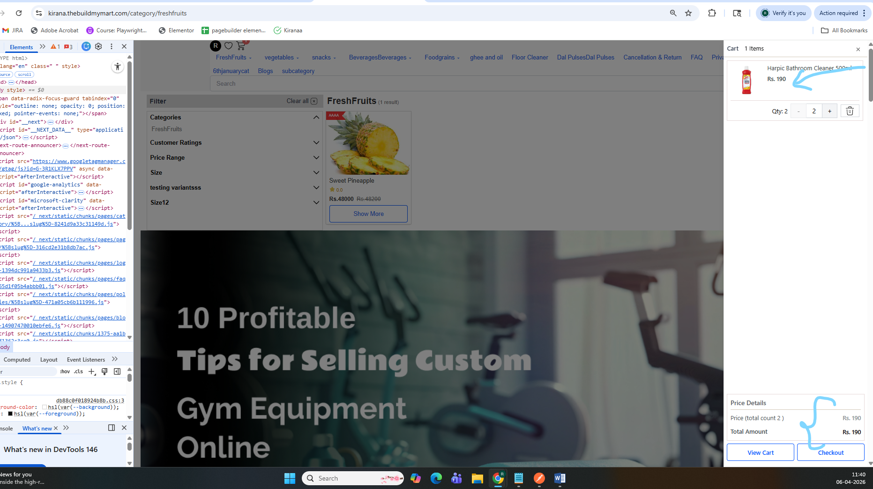This screenshot has width=873, height=489.
Task: Open the shopping cart icon in header
Action: click(x=241, y=45)
